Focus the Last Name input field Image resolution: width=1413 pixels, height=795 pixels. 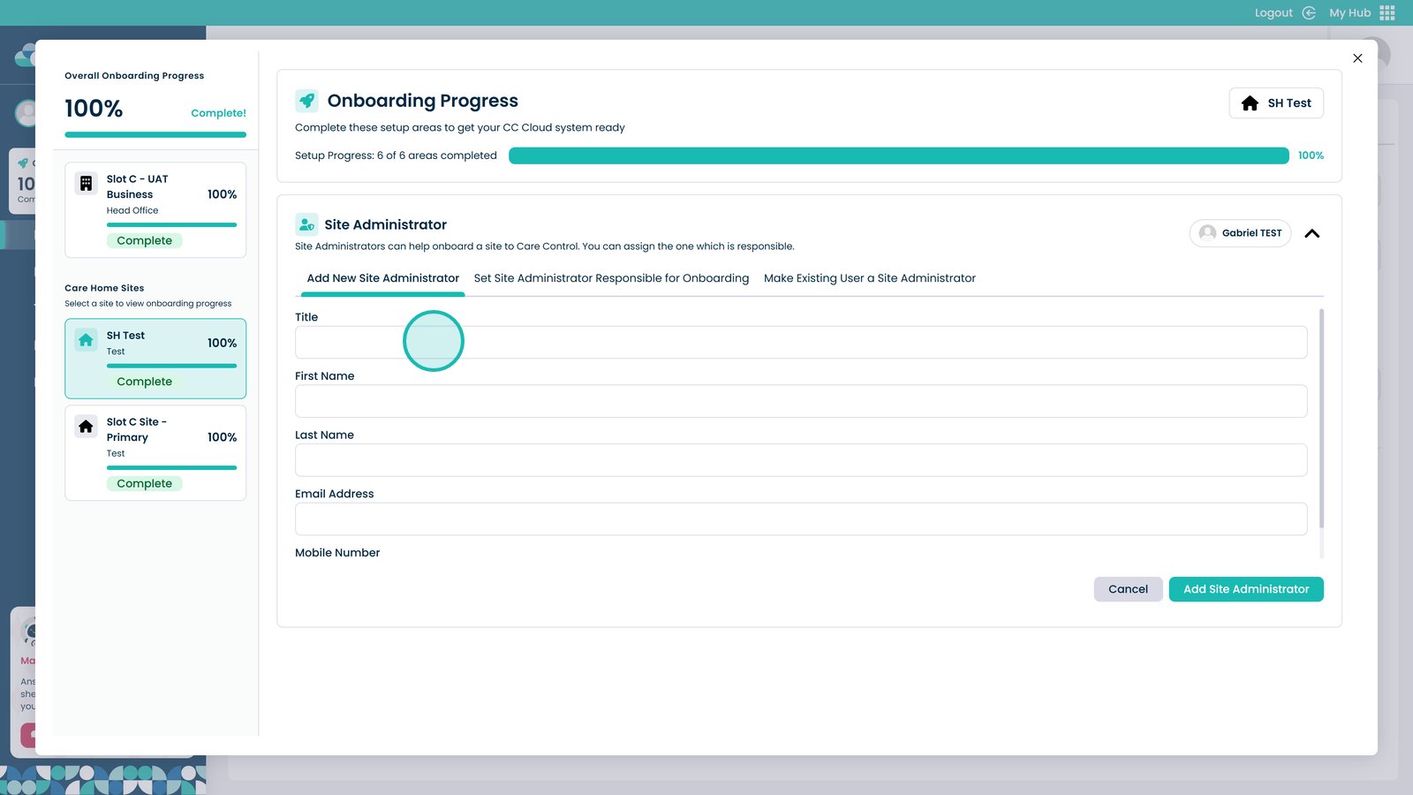(801, 460)
